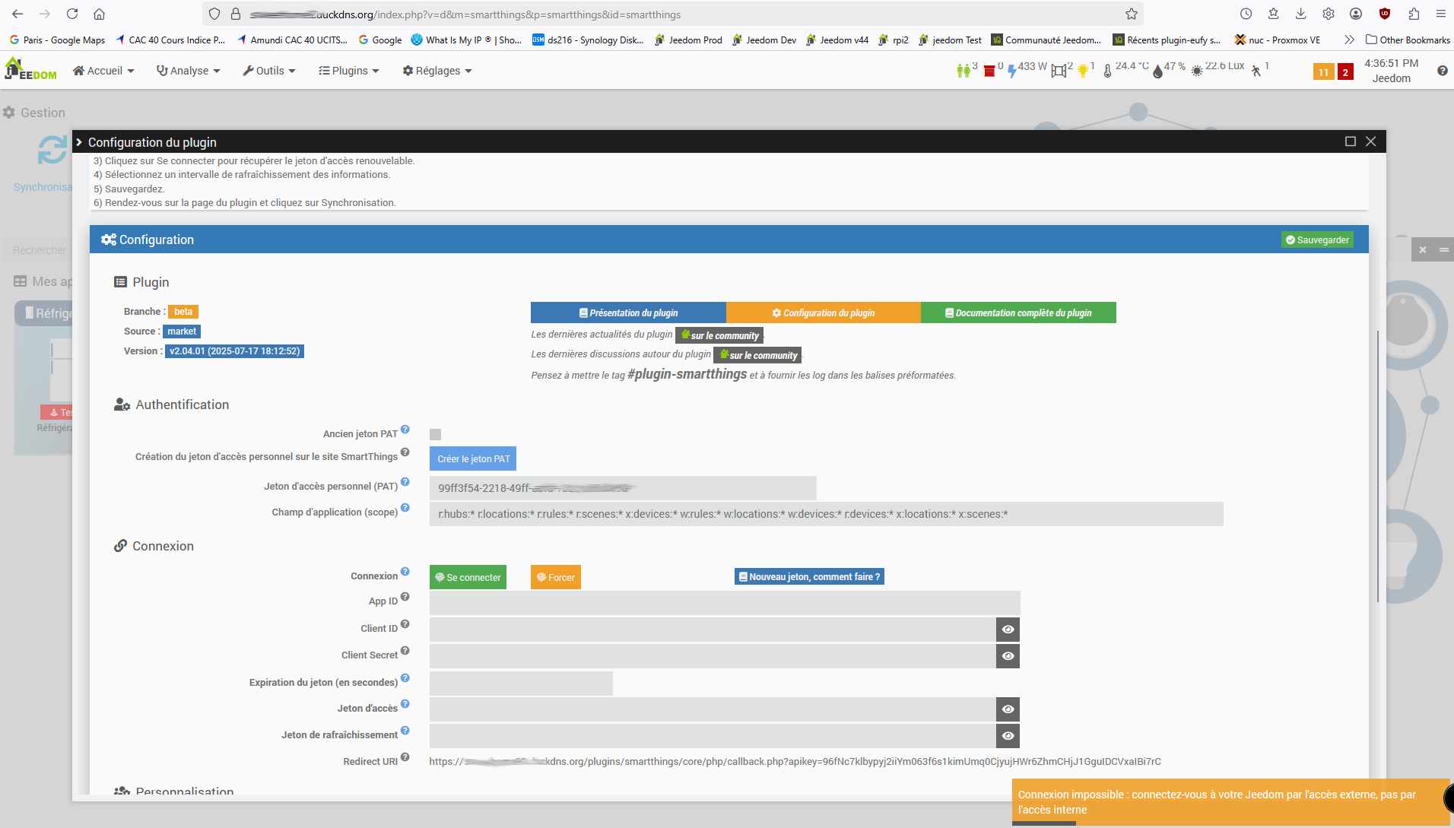Screen dimensions: 1454x828
Task: Click the dialog's vertical scrollbar
Action: 1378,468
